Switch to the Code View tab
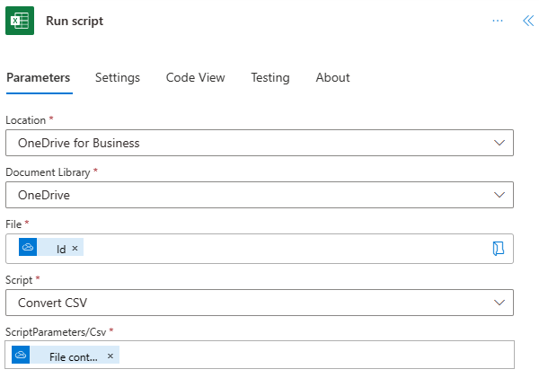This screenshot has width=539, height=378. pos(195,77)
